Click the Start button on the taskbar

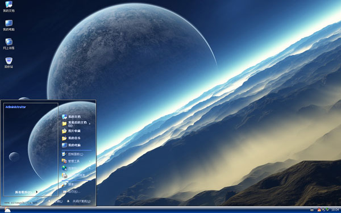(7, 210)
